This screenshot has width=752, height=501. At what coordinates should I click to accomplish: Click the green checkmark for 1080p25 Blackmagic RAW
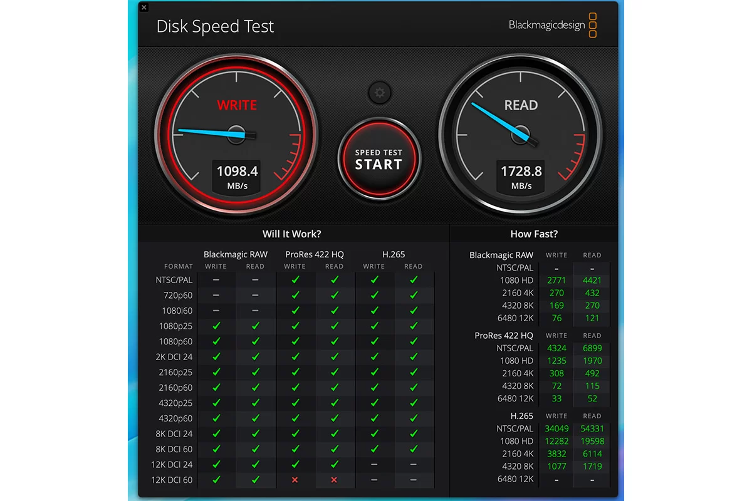216,326
